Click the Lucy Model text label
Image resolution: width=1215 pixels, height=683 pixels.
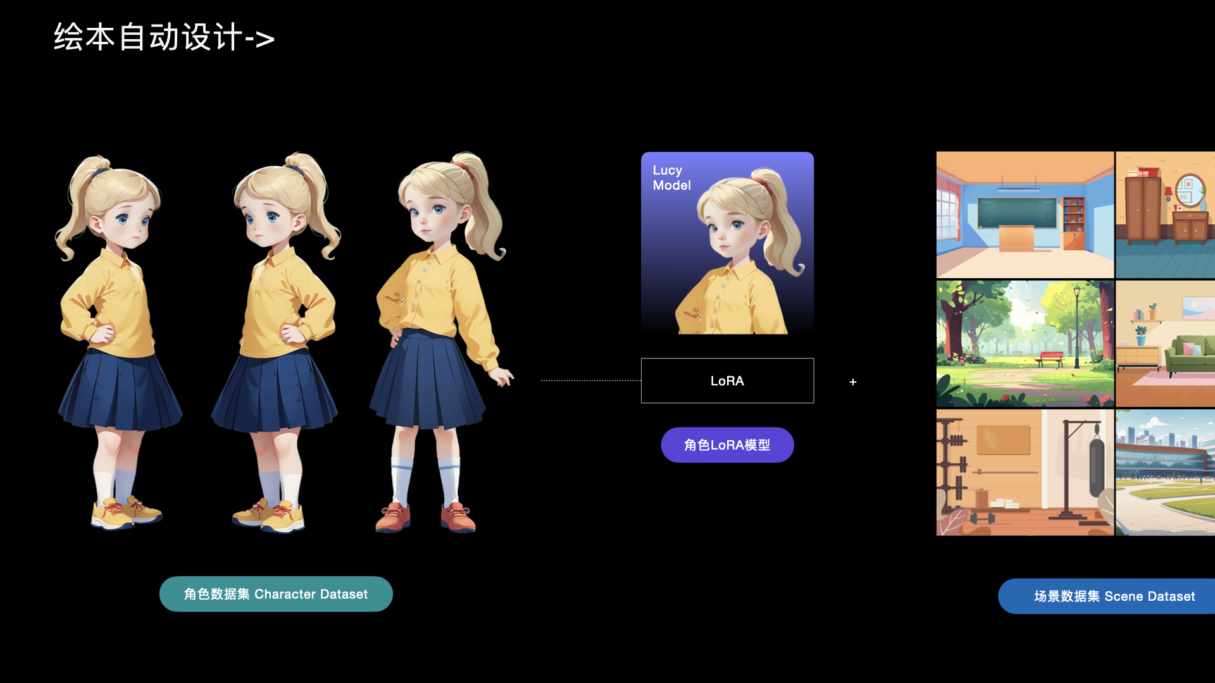(x=671, y=178)
